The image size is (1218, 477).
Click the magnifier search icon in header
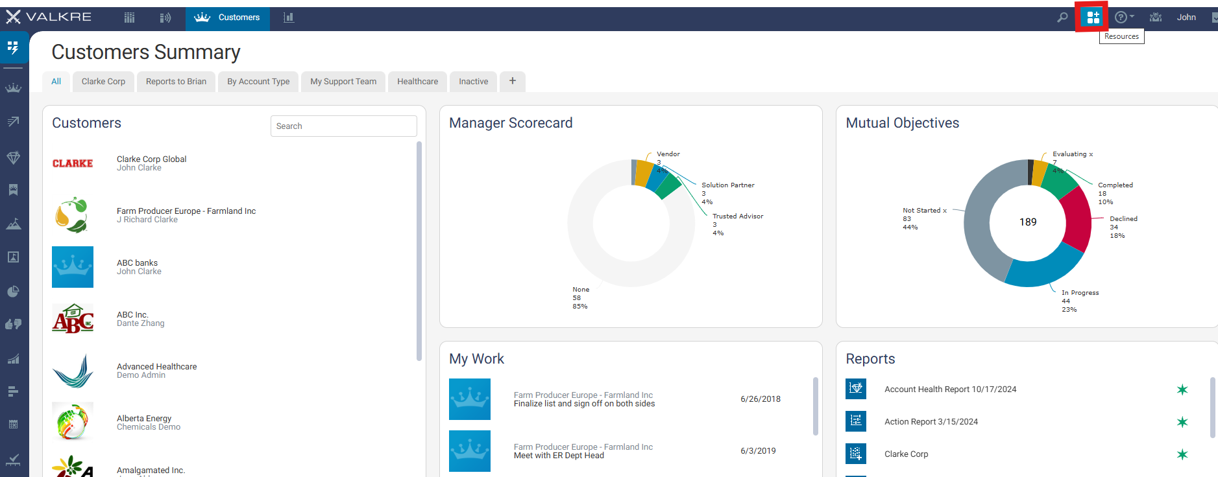[x=1062, y=17]
